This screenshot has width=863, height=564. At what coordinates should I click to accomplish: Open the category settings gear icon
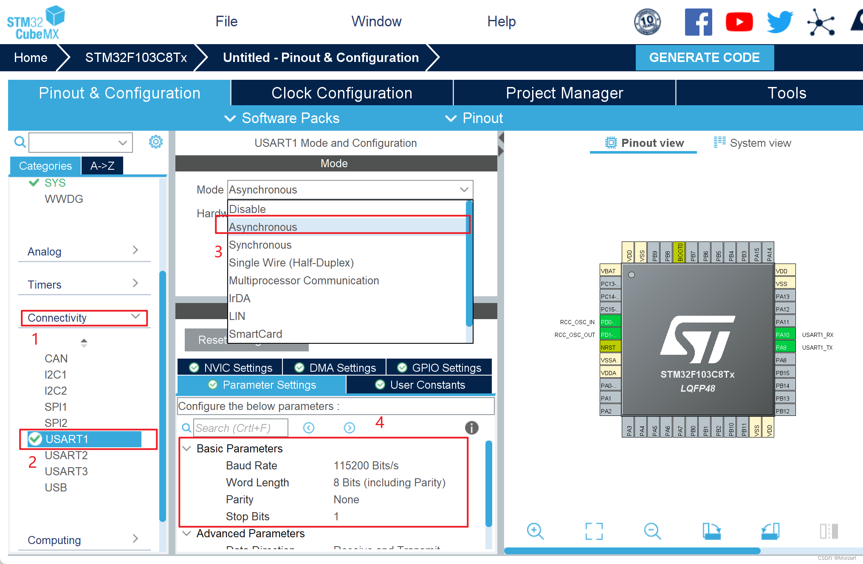(156, 142)
